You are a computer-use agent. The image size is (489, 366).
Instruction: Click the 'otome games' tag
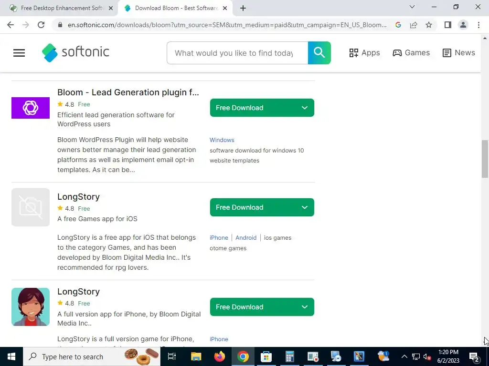228,248
